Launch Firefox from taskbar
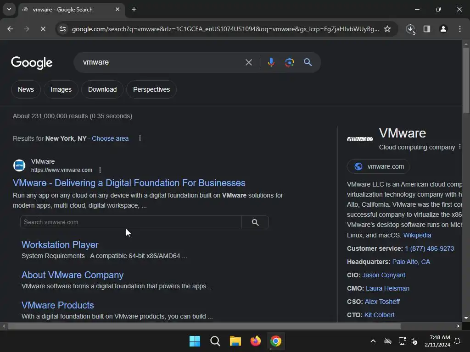 (x=255, y=341)
